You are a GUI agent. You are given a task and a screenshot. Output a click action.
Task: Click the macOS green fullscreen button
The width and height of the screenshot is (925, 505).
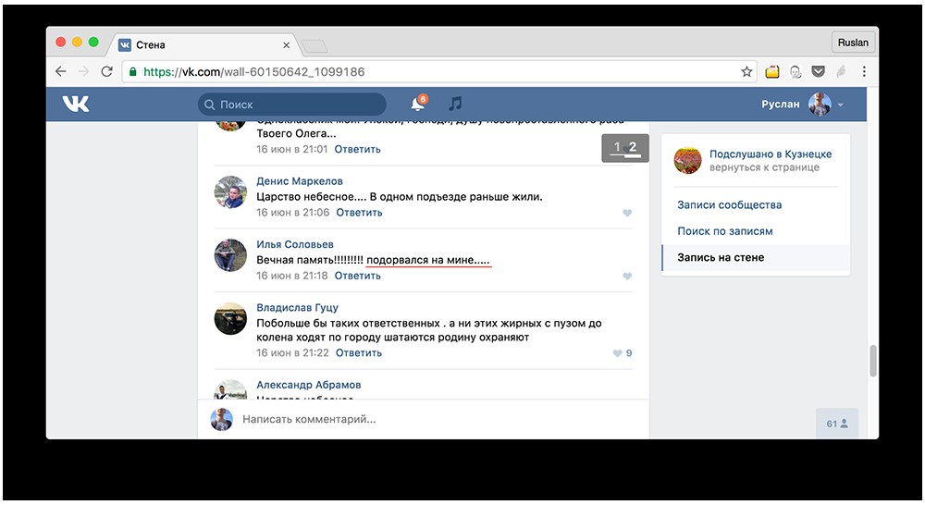(93, 42)
